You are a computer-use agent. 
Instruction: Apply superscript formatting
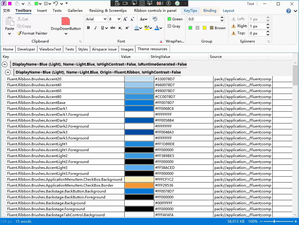[x=127, y=27]
